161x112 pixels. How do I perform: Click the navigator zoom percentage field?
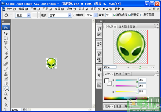coord(110,67)
